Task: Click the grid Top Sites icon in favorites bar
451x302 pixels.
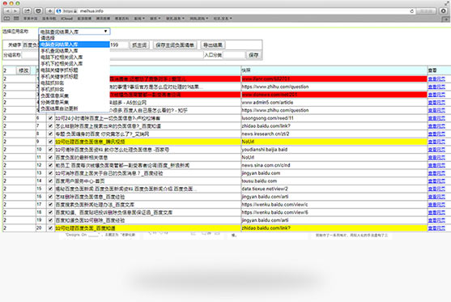Action: 16,19
